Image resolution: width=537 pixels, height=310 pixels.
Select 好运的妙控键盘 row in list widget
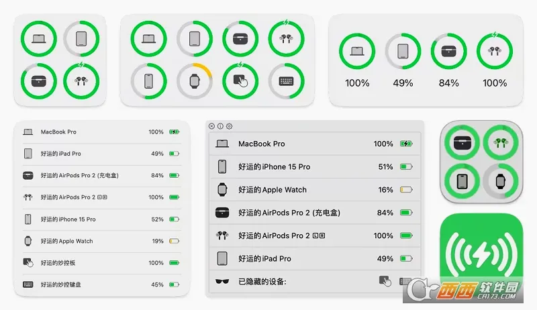tap(102, 285)
